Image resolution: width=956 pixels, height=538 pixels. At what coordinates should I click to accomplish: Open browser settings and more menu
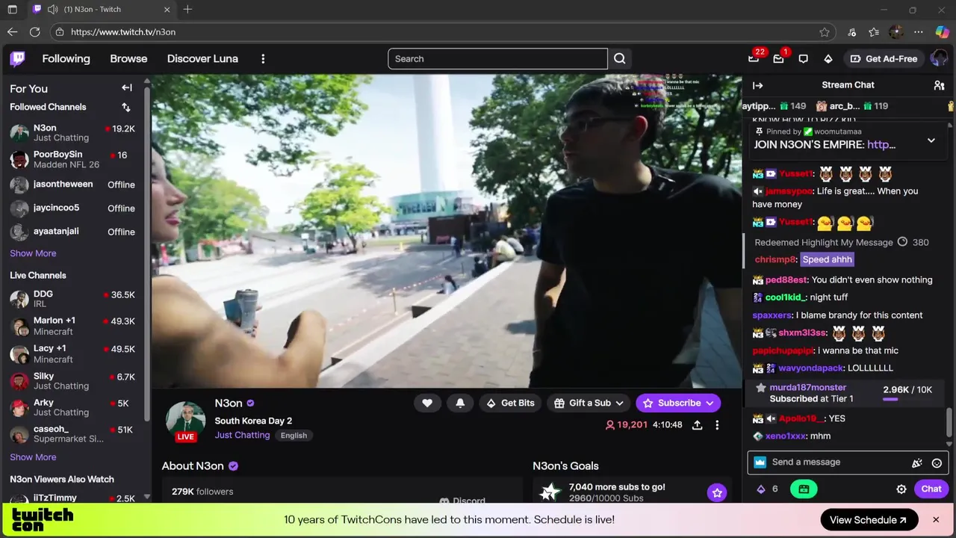click(918, 32)
